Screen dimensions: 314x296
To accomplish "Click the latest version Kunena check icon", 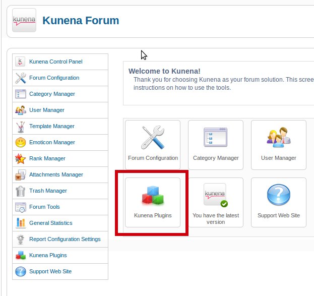I will (x=216, y=195).
